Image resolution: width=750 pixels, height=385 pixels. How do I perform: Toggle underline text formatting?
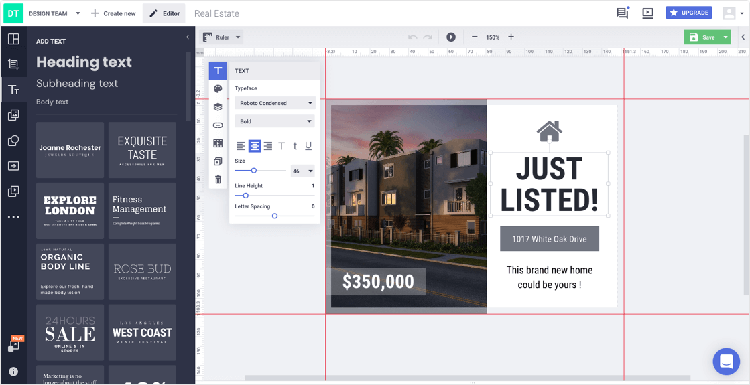(308, 146)
